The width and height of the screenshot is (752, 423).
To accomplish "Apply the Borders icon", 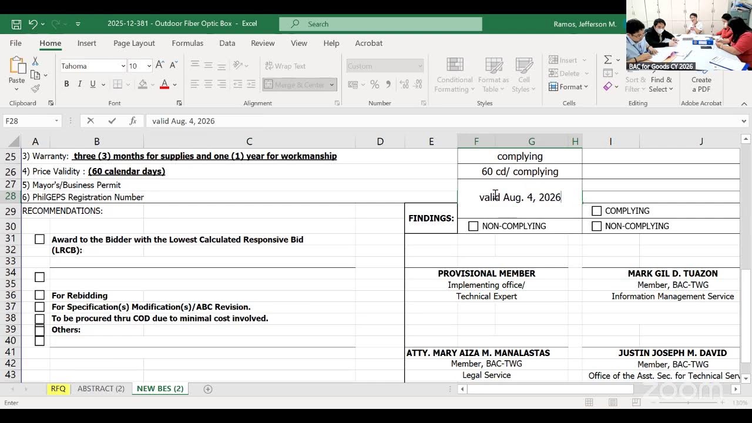I will click(x=117, y=85).
